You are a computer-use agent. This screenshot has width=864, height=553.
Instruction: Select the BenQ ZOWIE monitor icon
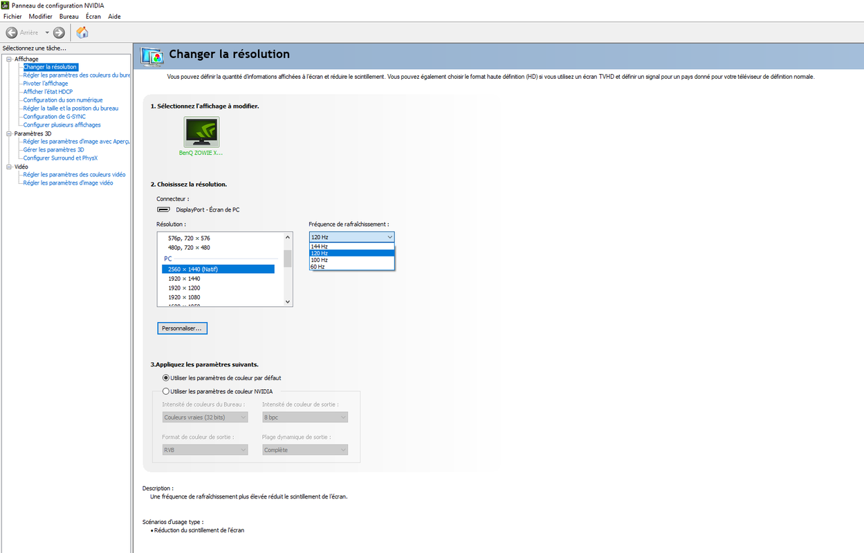[201, 131]
